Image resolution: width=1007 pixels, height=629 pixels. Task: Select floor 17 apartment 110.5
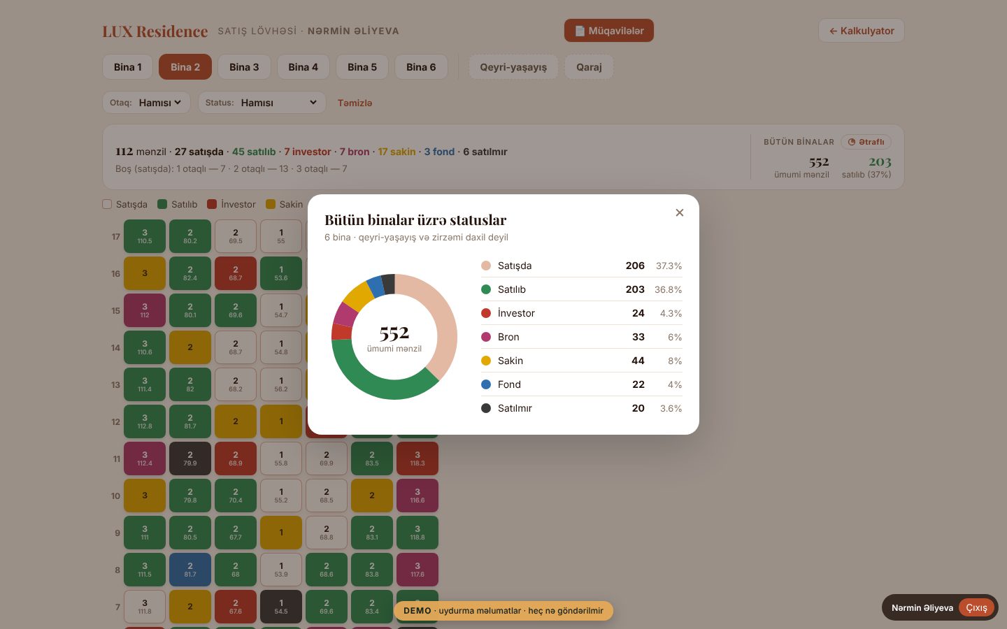pos(145,236)
